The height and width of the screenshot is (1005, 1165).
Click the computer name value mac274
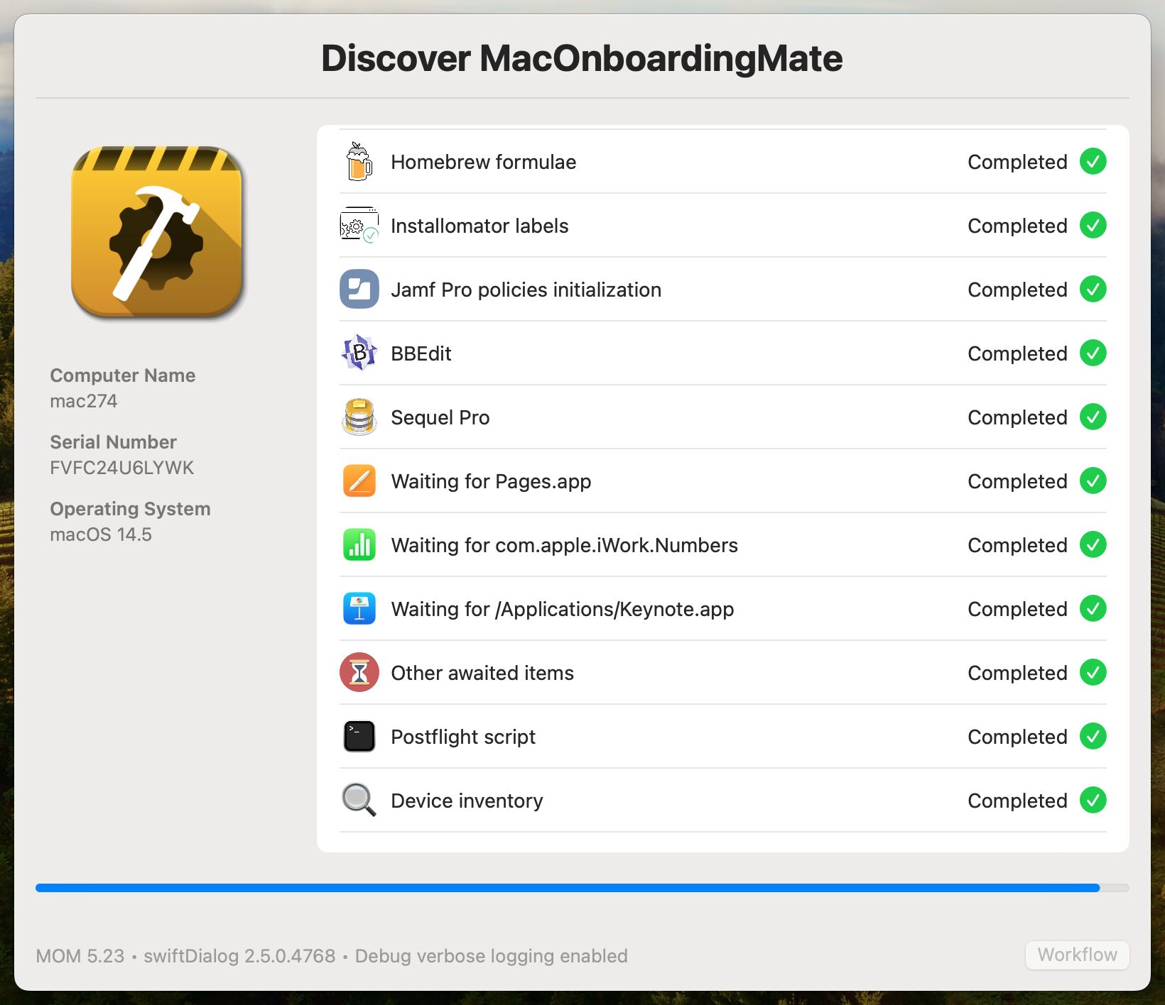(x=83, y=401)
